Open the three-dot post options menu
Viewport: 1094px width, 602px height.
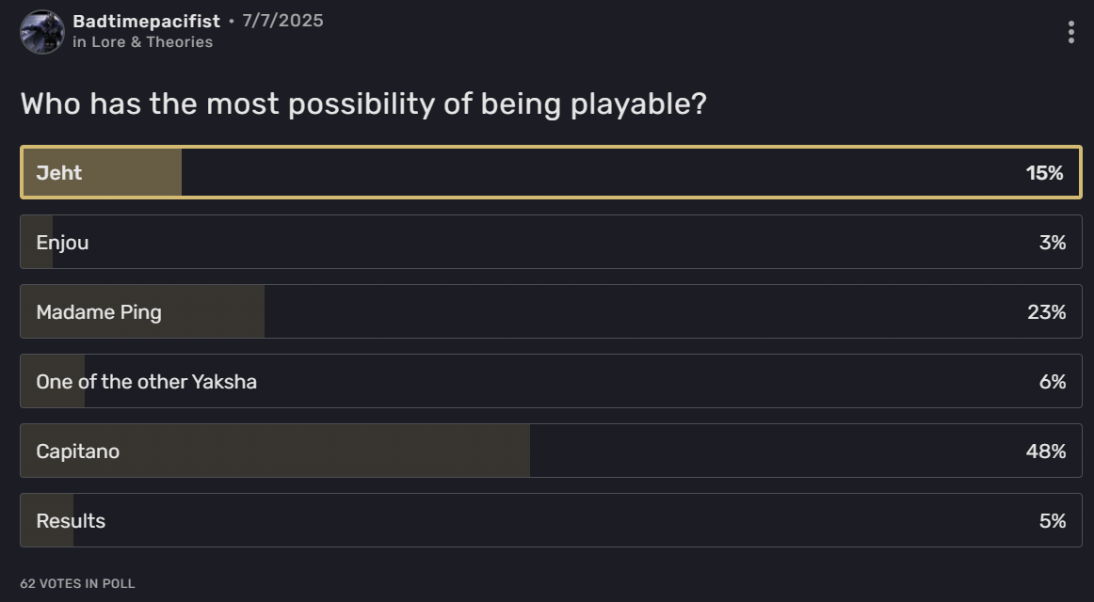point(1070,32)
